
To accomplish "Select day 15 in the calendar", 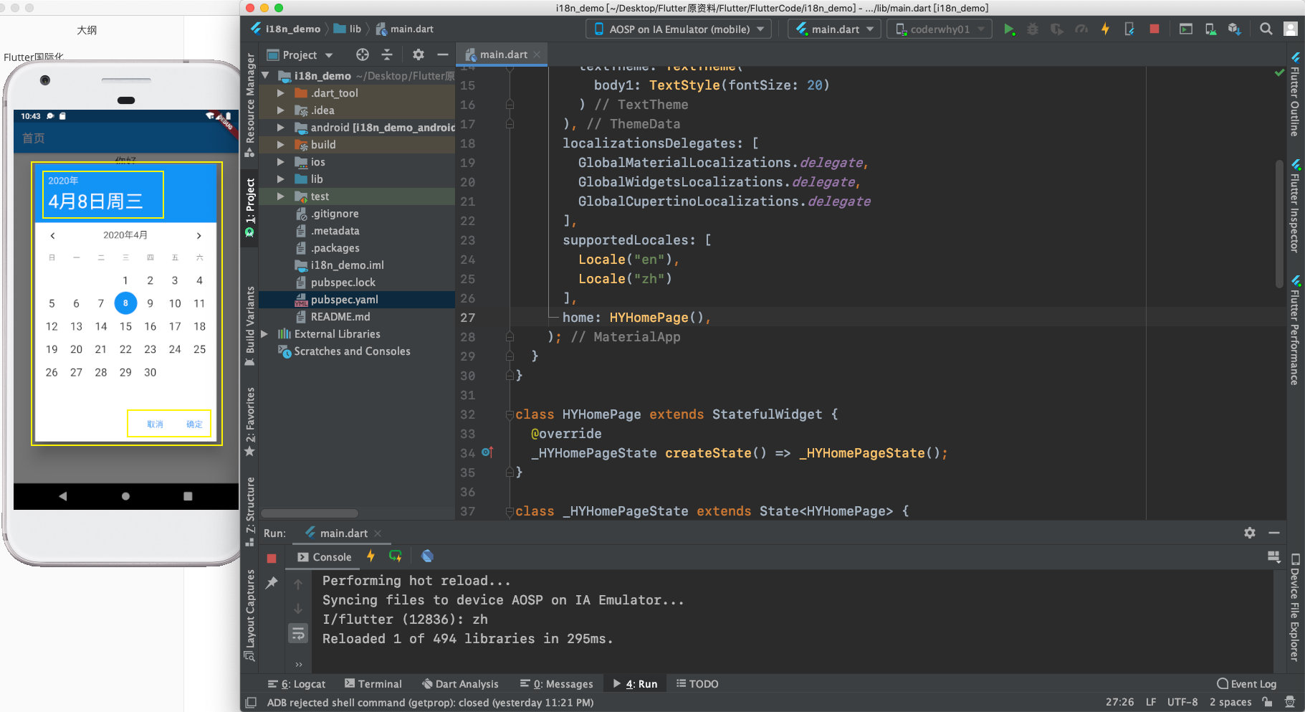I will [125, 326].
